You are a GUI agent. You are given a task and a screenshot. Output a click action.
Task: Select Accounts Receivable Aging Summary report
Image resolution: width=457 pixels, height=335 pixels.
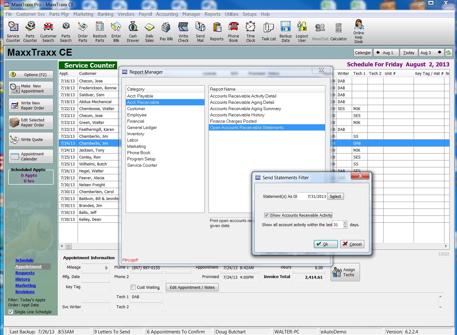267,109
